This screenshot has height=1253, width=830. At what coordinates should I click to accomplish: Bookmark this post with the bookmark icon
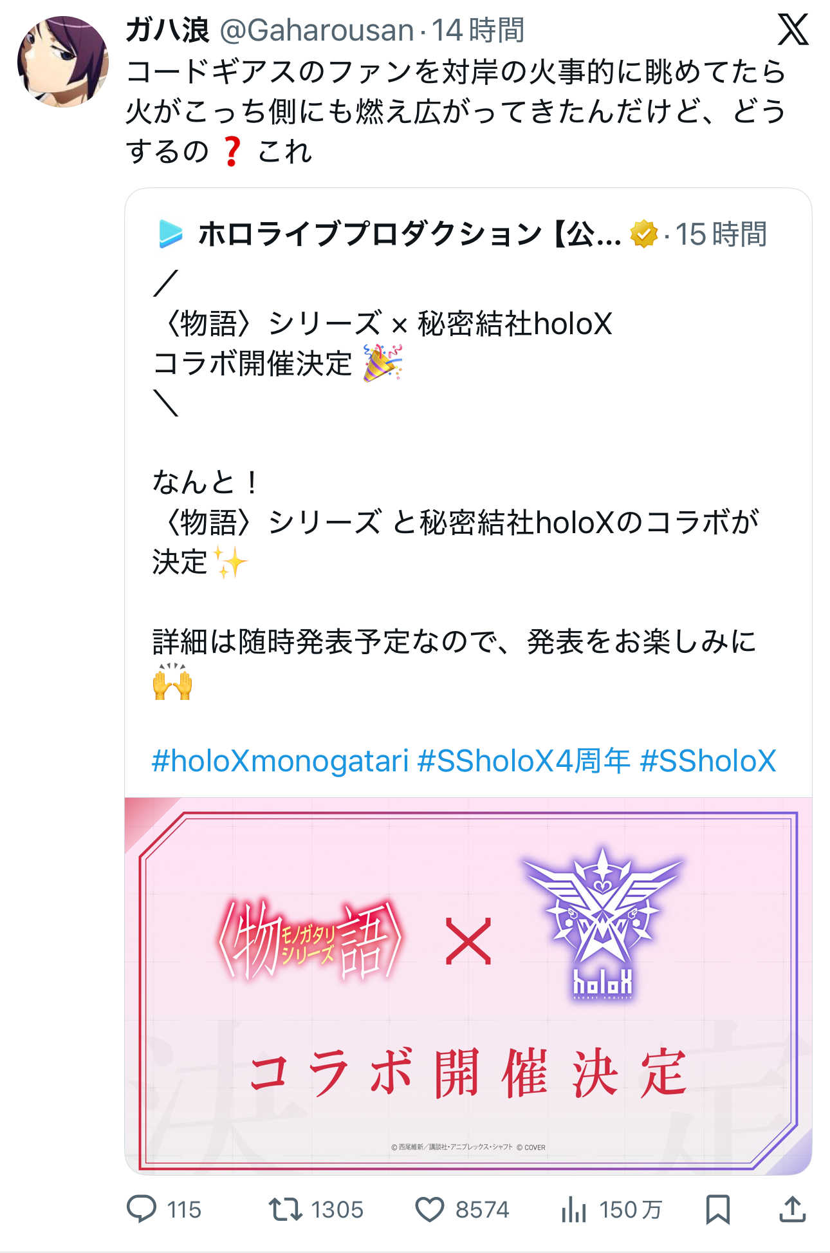[x=717, y=1209]
